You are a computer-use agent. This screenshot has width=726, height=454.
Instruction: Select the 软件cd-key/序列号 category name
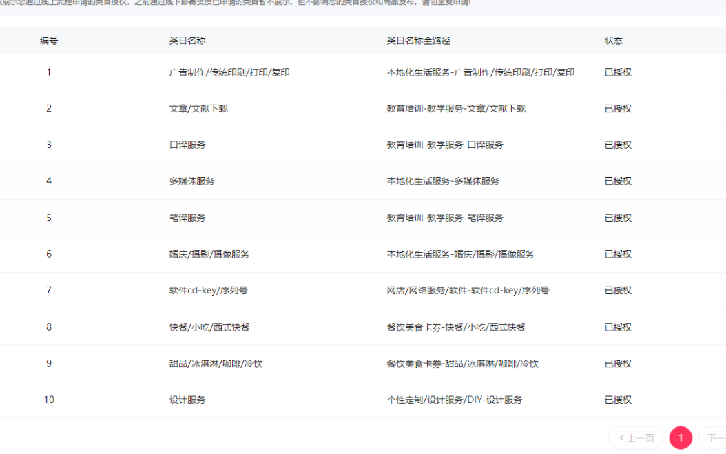pos(209,291)
